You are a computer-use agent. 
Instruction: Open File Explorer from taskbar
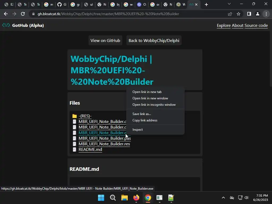(x=124, y=198)
